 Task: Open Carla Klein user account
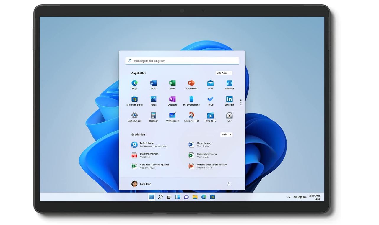(x=141, y=184)
